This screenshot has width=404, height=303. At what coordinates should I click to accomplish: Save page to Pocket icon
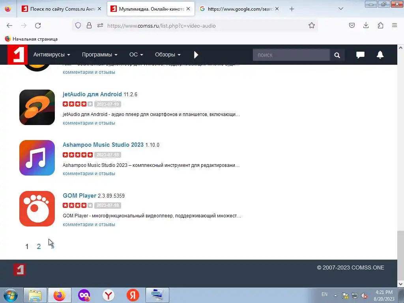coord(352,25)
